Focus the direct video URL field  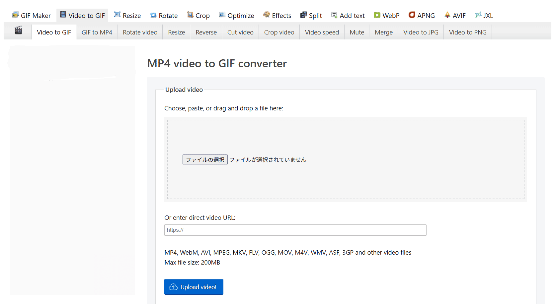click(295, 230)
